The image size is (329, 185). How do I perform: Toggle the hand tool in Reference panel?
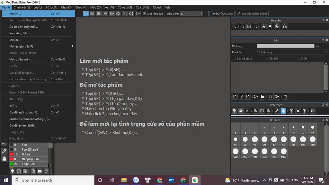point(283,111)
